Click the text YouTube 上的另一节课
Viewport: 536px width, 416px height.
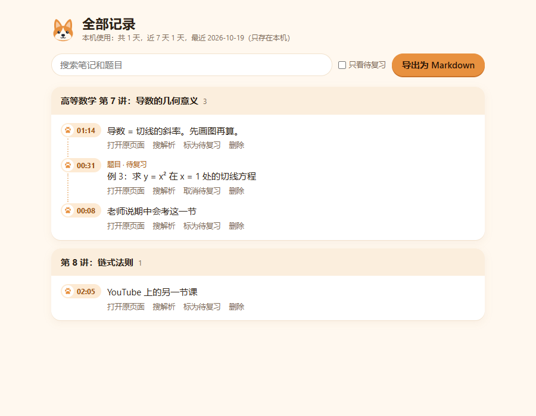(x=152, y=292)
